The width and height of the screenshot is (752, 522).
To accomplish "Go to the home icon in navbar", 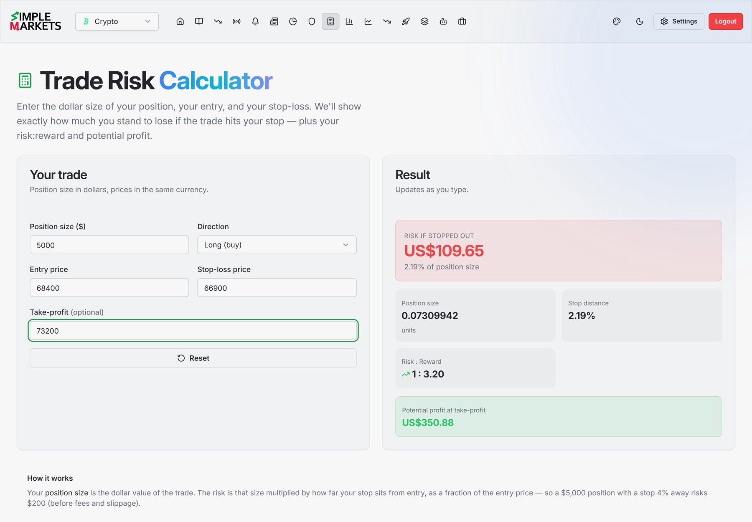I will pos(180,21).
